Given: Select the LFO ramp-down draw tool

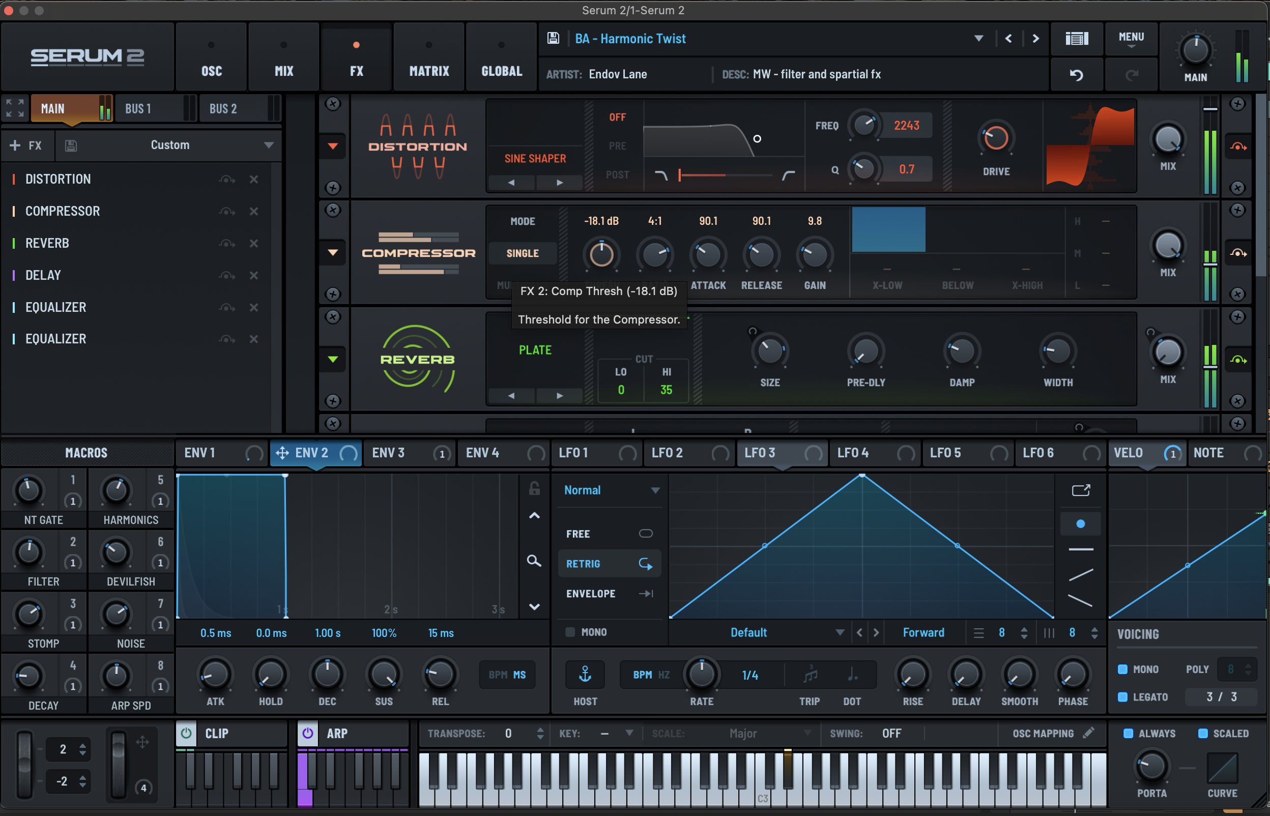Looking at the screenshot, I should [1081, 600].
